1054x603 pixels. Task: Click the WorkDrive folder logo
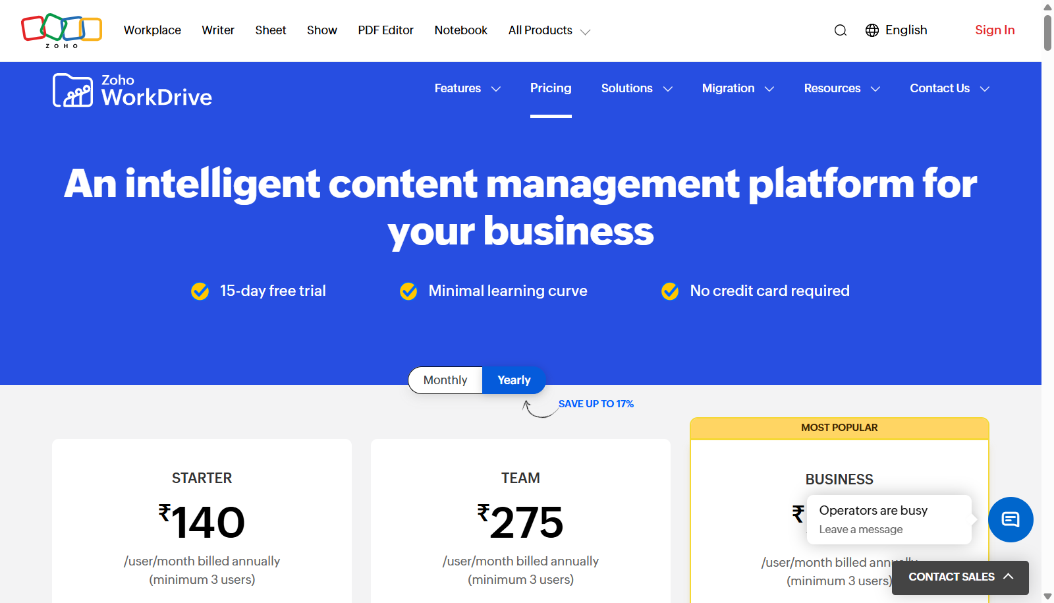(x=72, y=90)
